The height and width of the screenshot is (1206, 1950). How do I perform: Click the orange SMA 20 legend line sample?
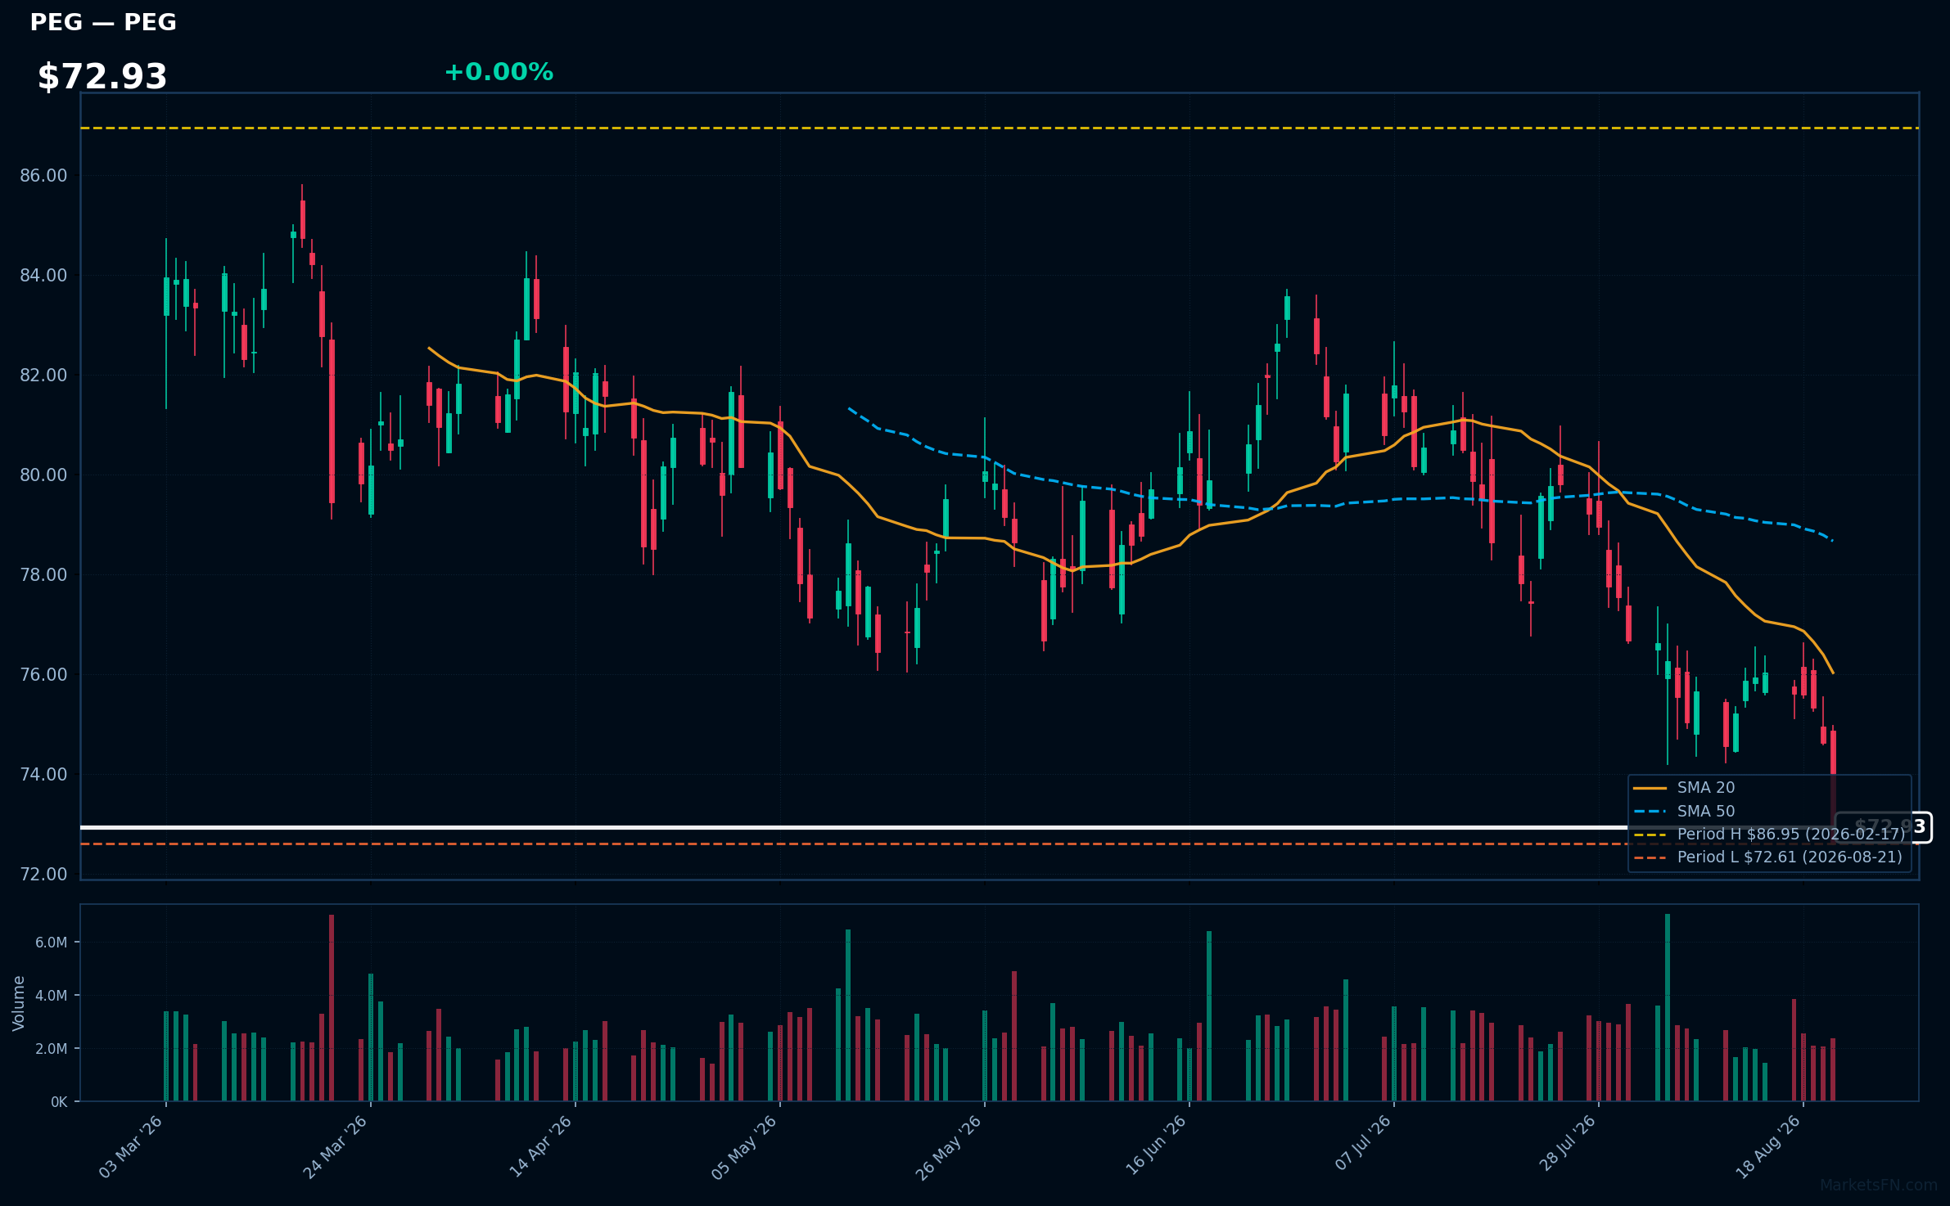tap(1650, 789)
